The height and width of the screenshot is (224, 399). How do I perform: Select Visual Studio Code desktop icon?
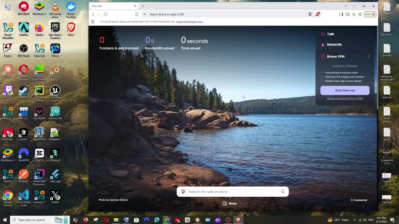pos(23,198)
